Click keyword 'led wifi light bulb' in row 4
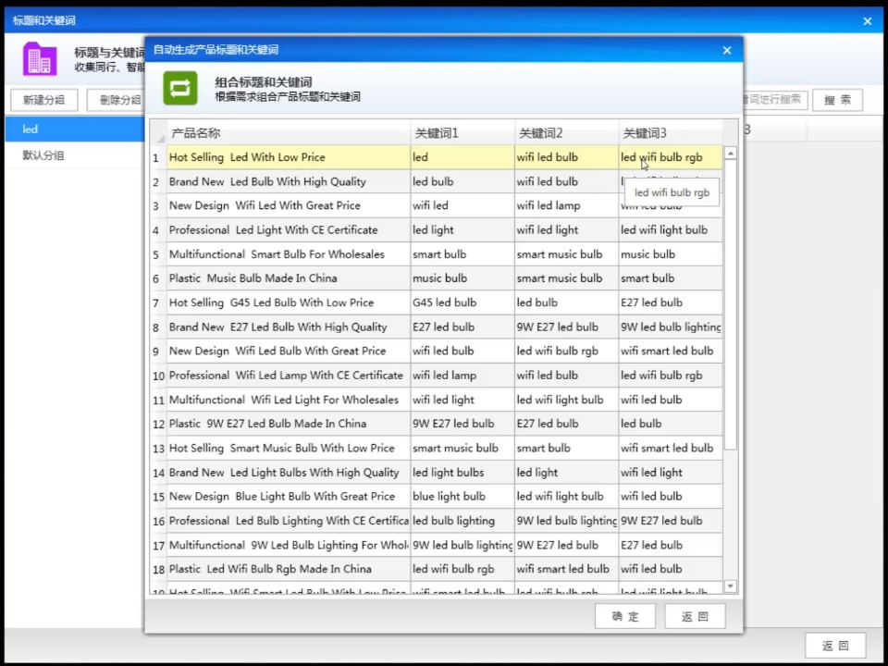 coord(672,230)
